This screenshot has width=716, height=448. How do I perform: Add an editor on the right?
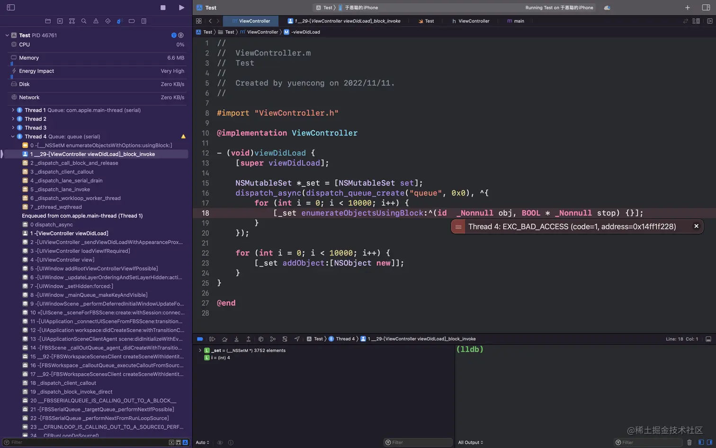709,21
